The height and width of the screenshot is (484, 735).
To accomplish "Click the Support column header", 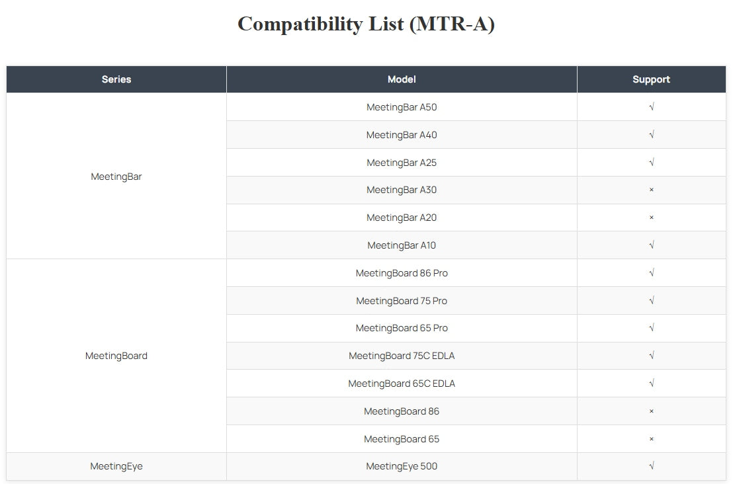I will pos(651,79).
